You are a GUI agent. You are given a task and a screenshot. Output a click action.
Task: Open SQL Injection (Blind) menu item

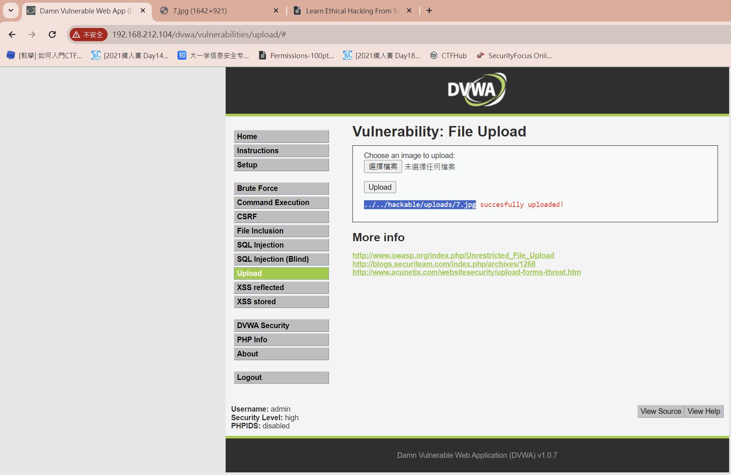point(281,259)
